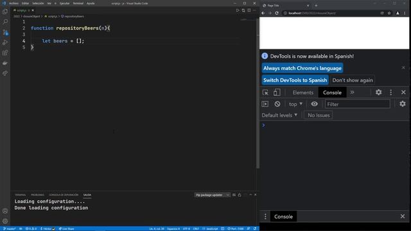This screenshot has height=231, width=411.
Task: Switch to the PROBLEMAS panel tab
Action: pos(37,195)
